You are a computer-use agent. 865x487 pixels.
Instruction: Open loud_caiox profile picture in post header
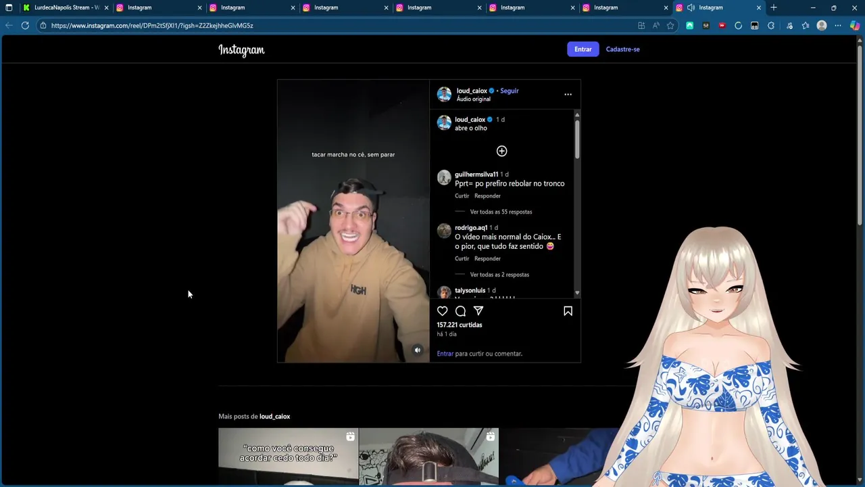click(444, 95)
